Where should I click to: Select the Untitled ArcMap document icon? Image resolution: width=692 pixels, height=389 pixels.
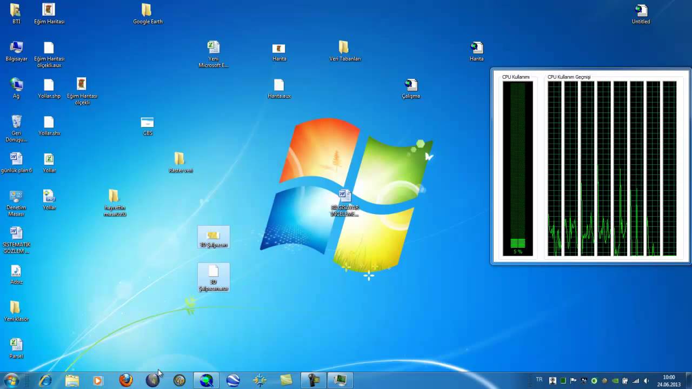641,14
